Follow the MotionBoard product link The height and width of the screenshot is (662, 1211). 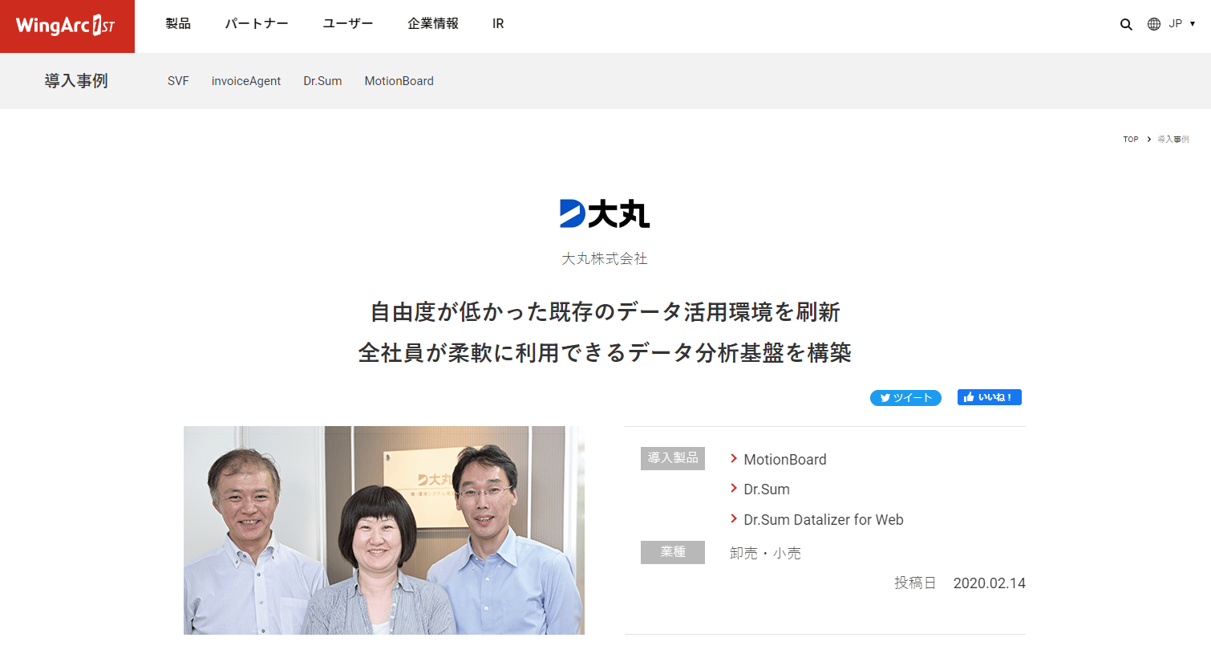pos(784,460)
